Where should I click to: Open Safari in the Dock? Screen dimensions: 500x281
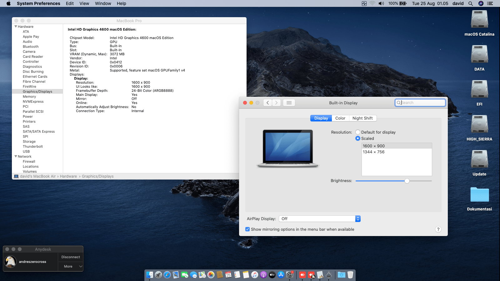[167, 275]
